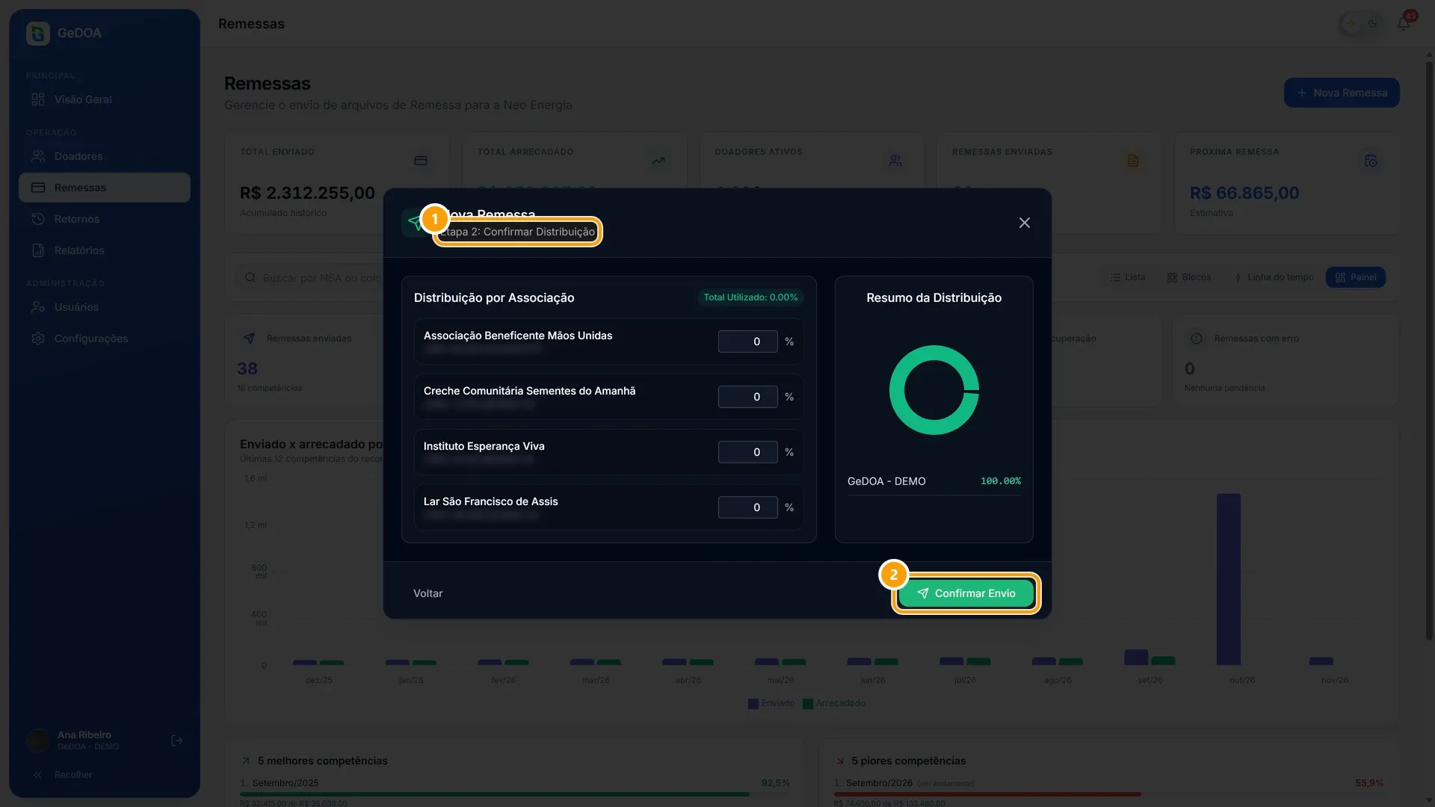Click the Nova Remessa button in page header
This screenshot has height=807, width=1435.
pos(1342,93)
